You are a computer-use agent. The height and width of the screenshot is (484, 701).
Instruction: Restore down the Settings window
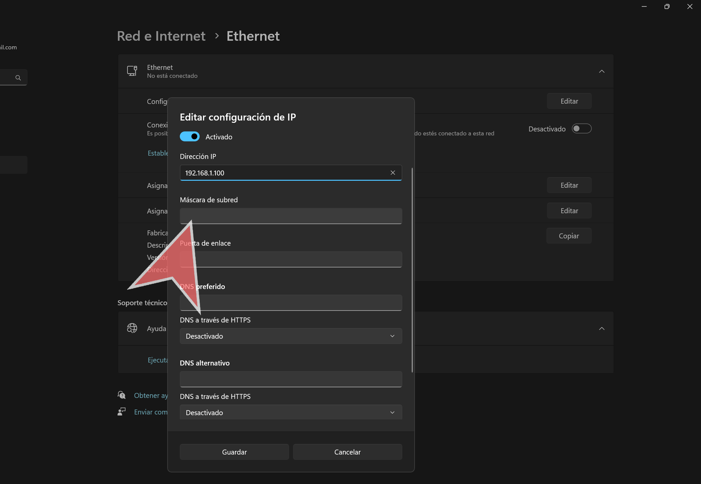click(667, 7)
